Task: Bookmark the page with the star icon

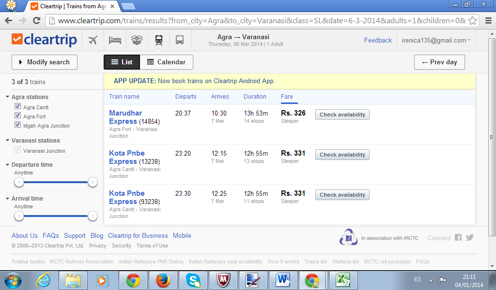Action: (472, 20)
